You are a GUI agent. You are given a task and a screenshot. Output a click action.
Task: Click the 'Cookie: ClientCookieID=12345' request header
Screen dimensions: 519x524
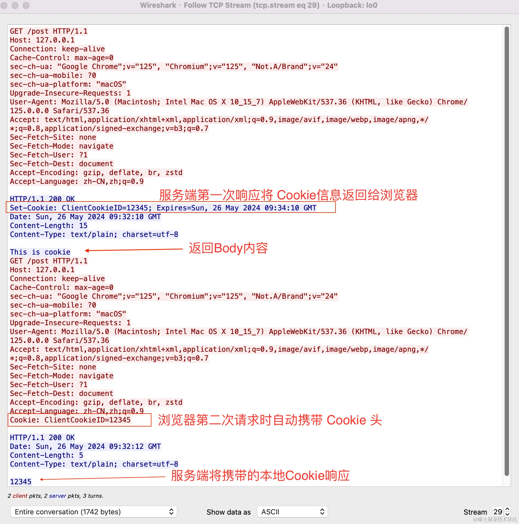pos(70,420)
